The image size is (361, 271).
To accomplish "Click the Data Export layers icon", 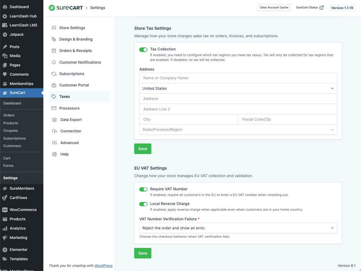I will point(55,120).
